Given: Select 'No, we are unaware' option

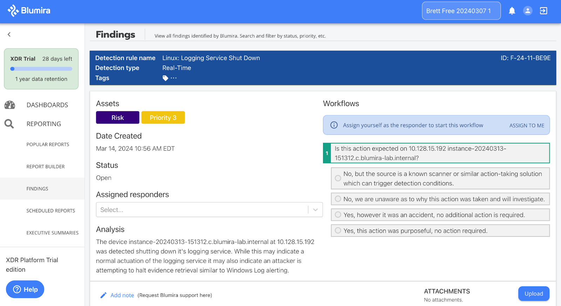Looking at the screenshot, I should 440,199.
